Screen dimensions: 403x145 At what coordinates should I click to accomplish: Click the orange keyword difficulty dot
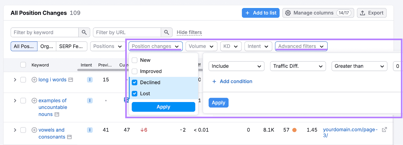point(294,130)
